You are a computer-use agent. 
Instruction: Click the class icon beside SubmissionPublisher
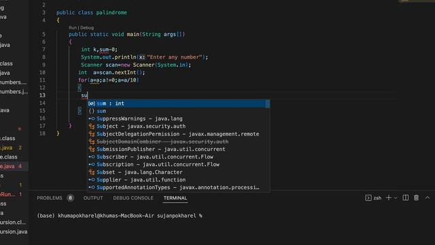tap(92, 149)
